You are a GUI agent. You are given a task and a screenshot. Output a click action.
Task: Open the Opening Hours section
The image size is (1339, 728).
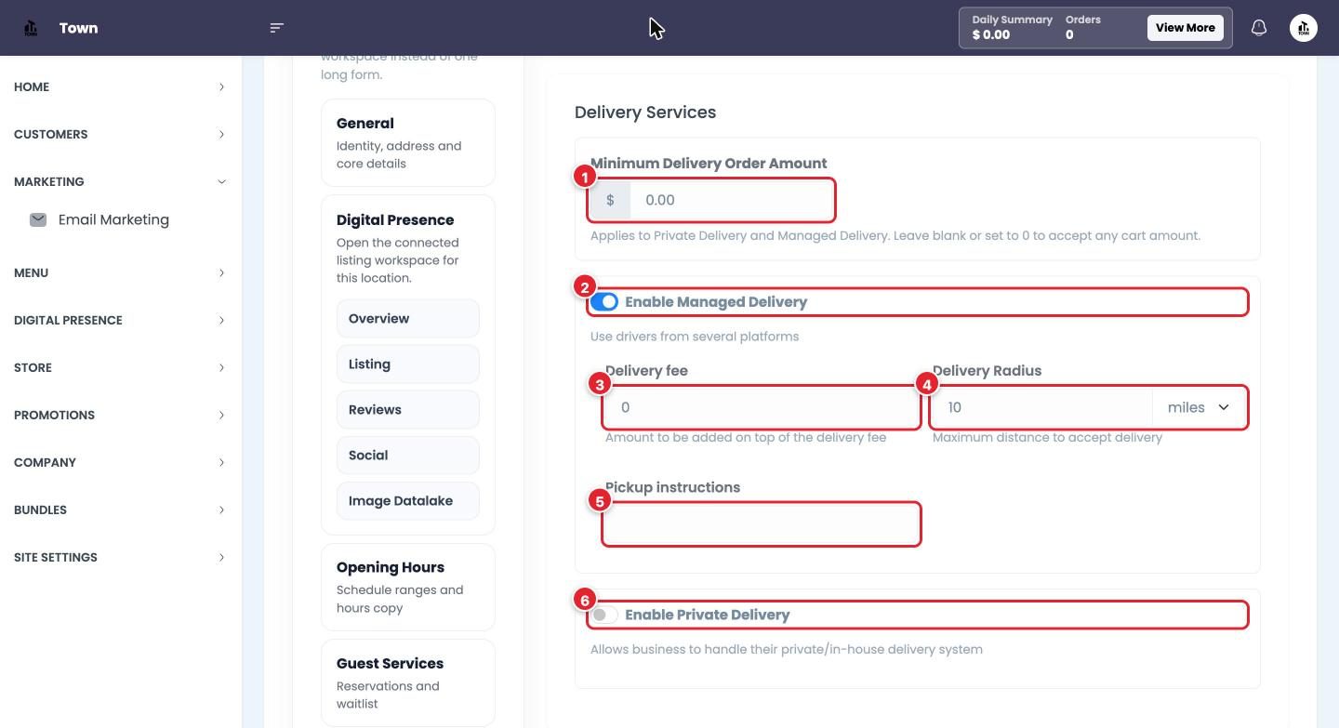pos(408,587)
